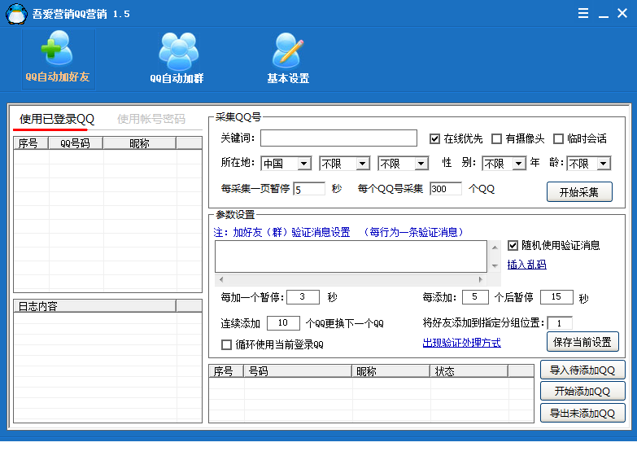Close the 吾爱营销QQ营销 window

pyautogui.click(x=622, y=13)
